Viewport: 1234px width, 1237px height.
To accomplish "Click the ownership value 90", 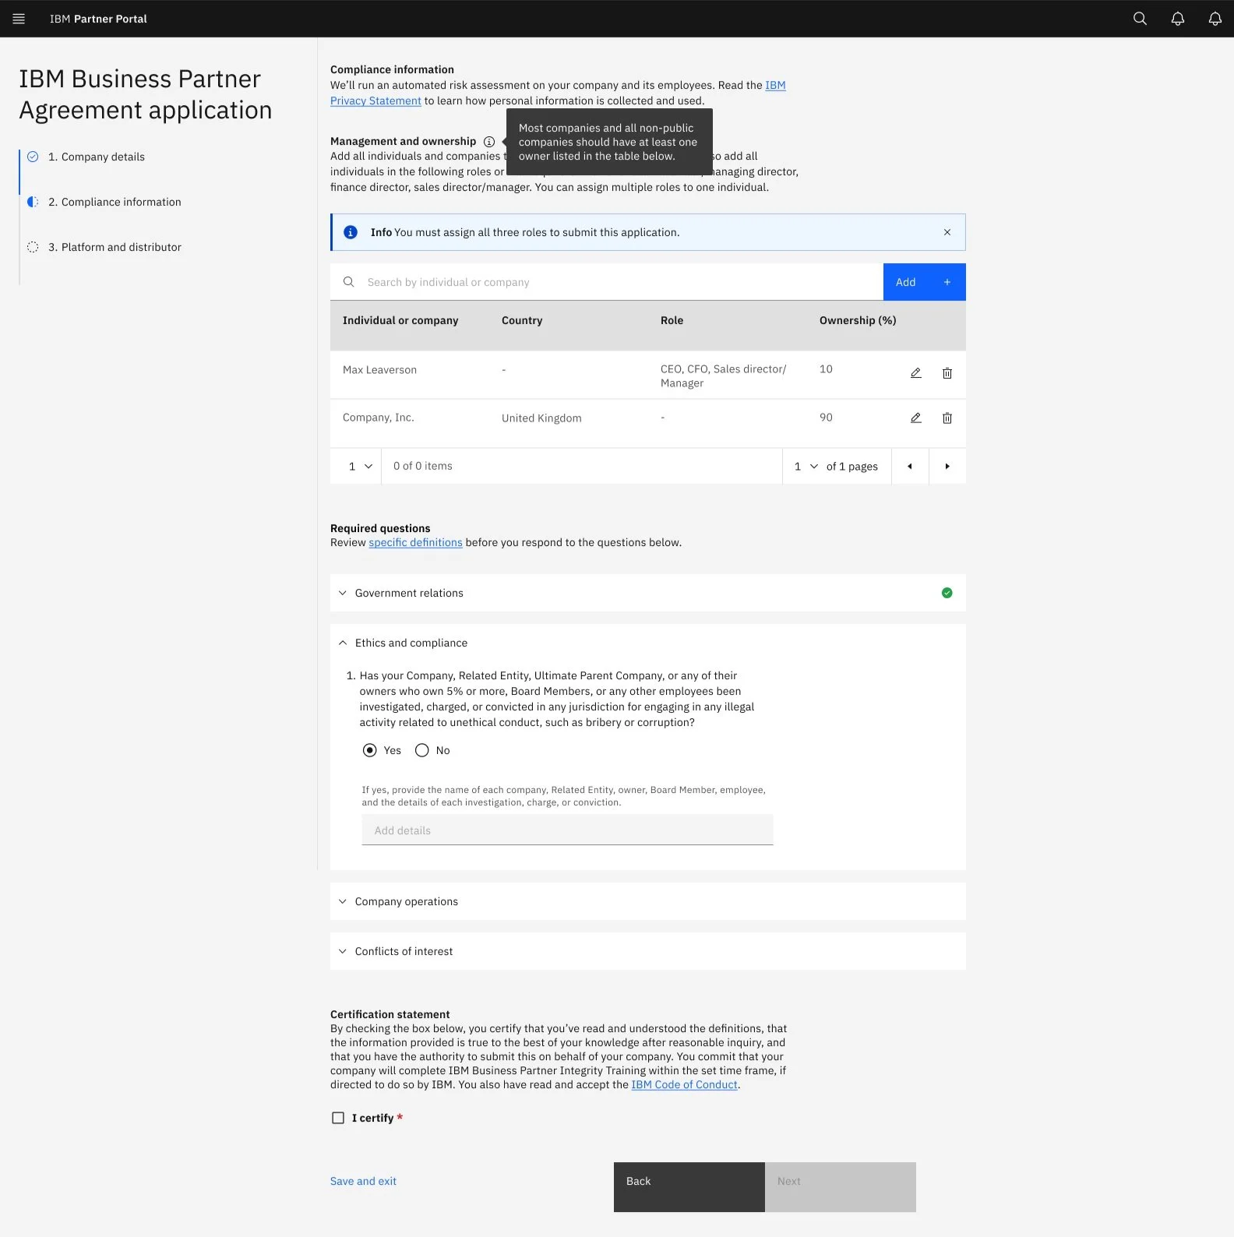I will tap(826, 418).
